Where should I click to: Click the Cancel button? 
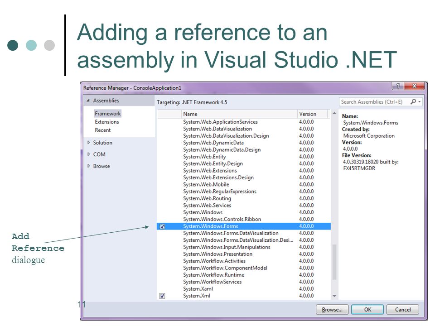pos(403,309)
